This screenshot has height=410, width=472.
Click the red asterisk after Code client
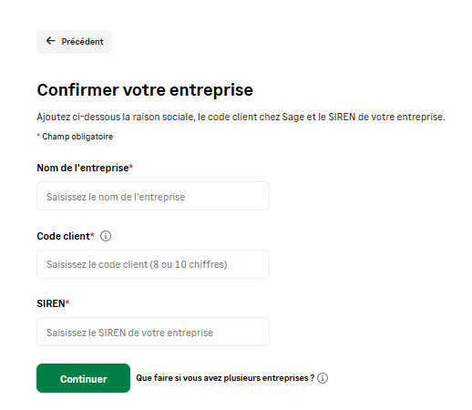point(92,234)
